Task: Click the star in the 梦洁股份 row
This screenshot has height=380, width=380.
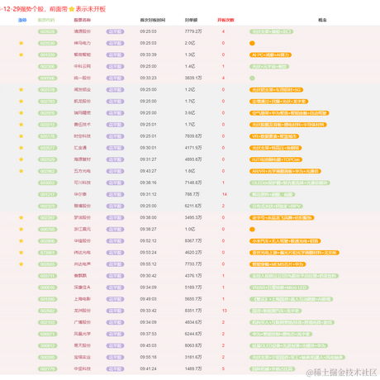Action: click(x=21, y=218)
